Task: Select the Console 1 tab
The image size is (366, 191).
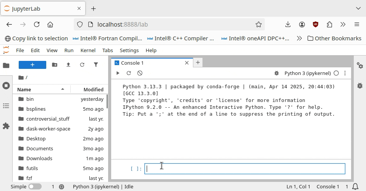Action: [152, 63]
